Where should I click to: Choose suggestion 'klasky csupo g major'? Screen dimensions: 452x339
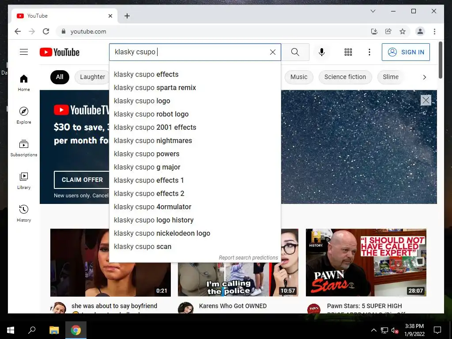point(195,167)
